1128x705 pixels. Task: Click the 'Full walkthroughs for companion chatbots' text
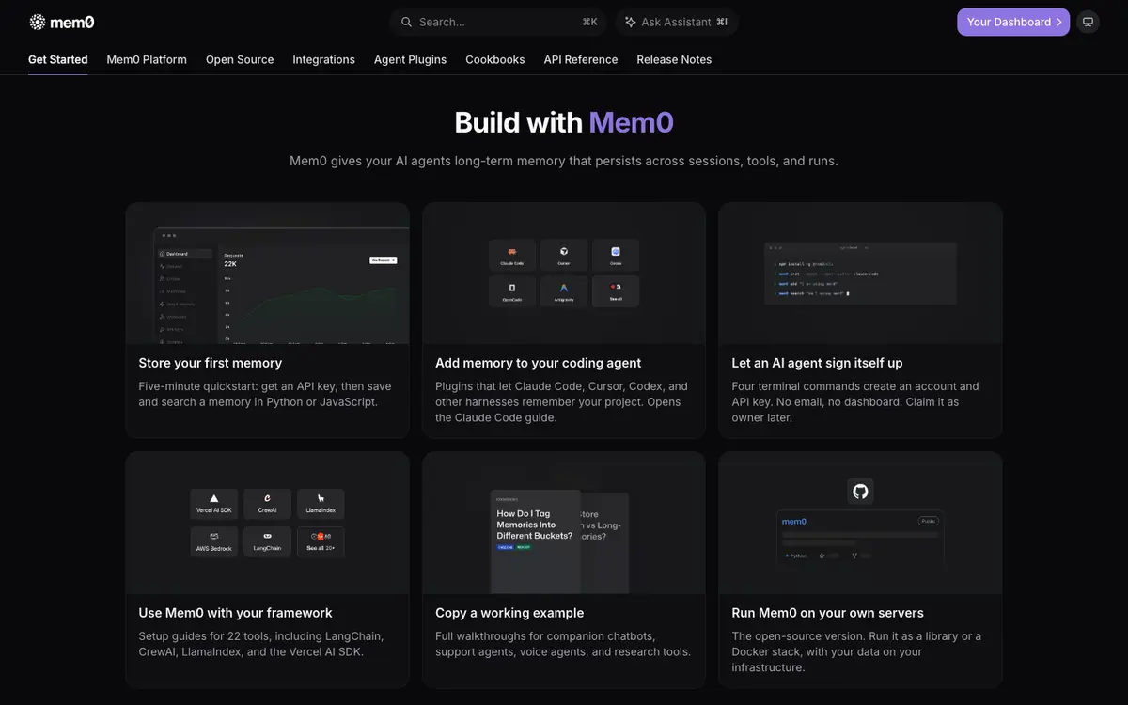[563, 644]
